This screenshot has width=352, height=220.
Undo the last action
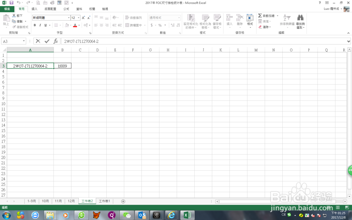19,3
